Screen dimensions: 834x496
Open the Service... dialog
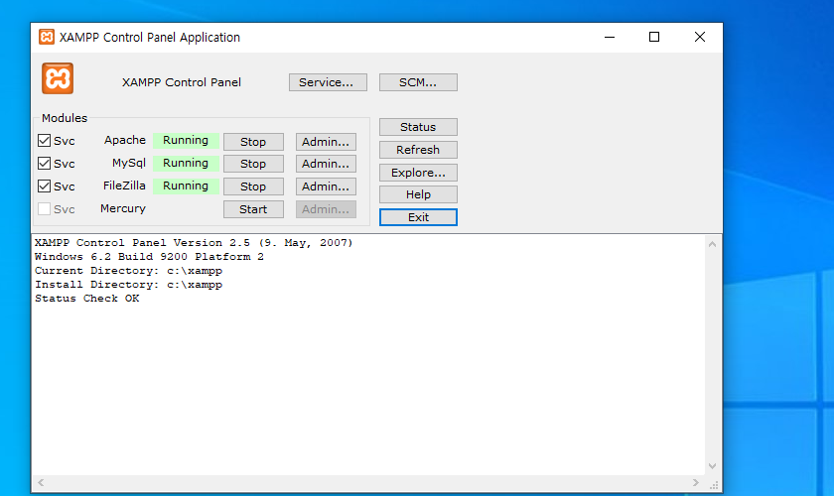pyautogui.click(x=328, y=82)
